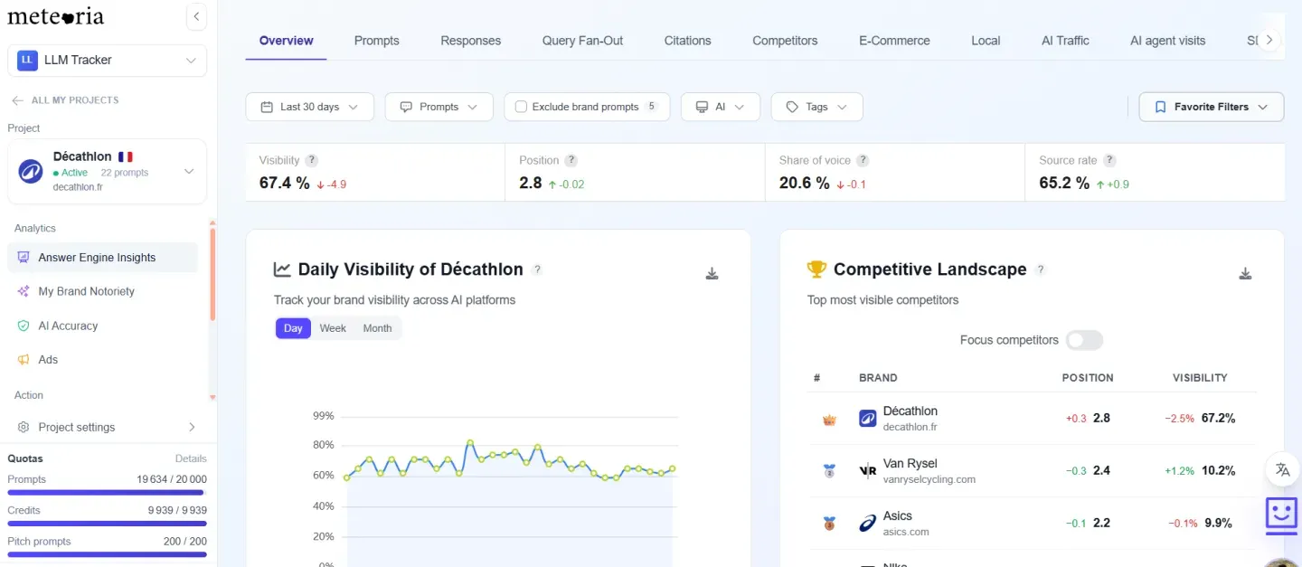Open the Favorite Filters dropdown
Screen dimensions: 1302x567
click(1212, 107)
